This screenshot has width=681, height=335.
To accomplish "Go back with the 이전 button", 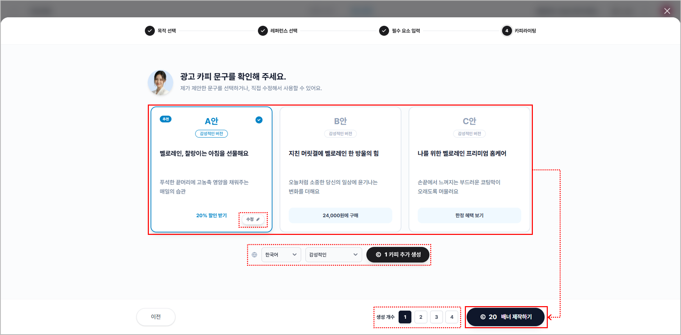I will (156, 317).
